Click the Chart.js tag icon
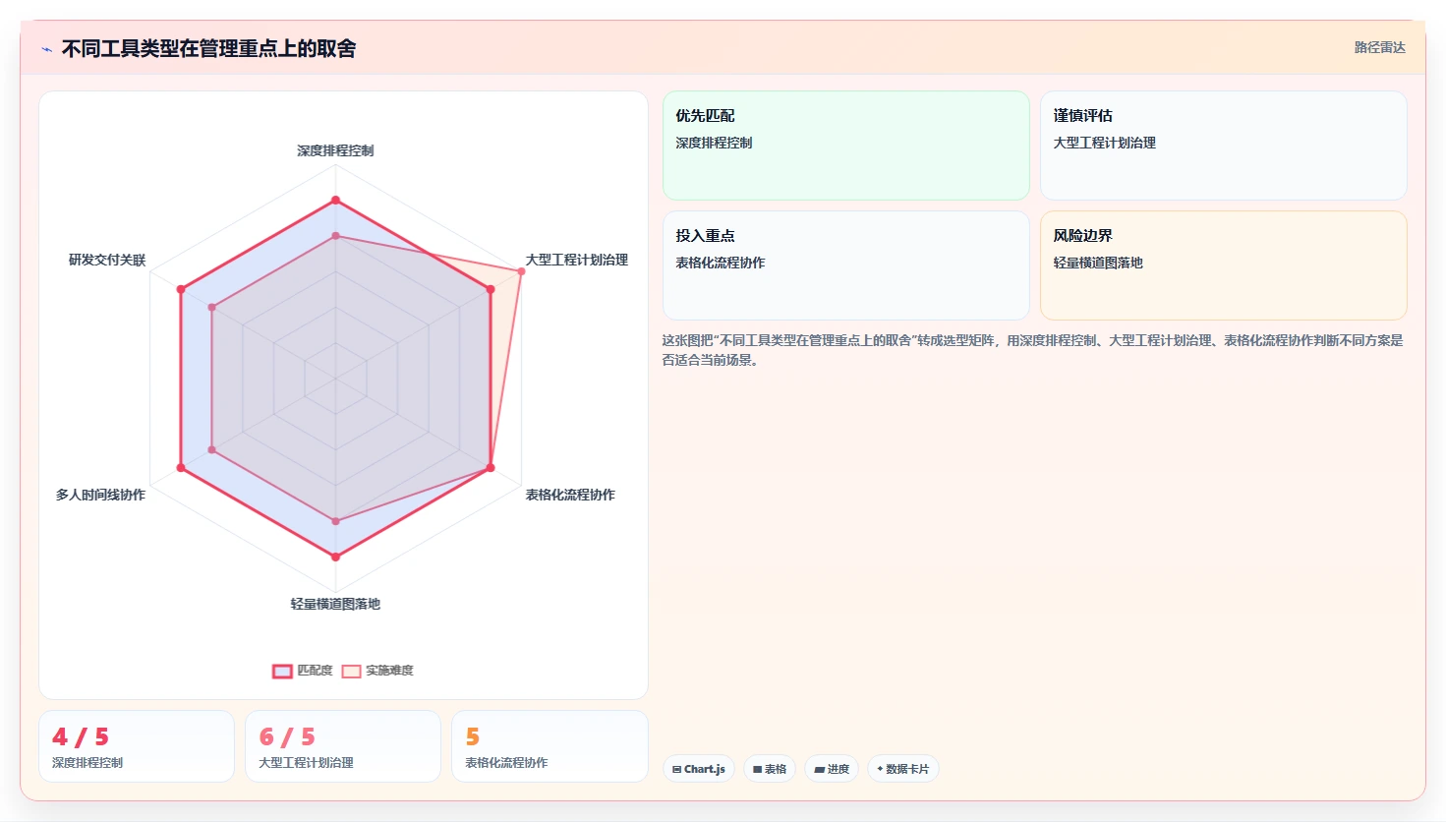The width and height of the screenshot is (1446, 822). click(677, 769)
